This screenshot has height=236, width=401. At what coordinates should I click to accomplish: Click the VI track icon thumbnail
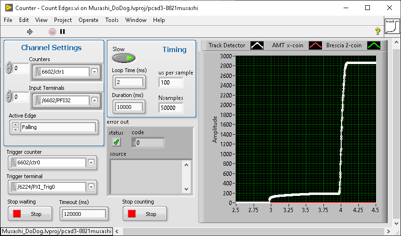click(x=391, y=27)
